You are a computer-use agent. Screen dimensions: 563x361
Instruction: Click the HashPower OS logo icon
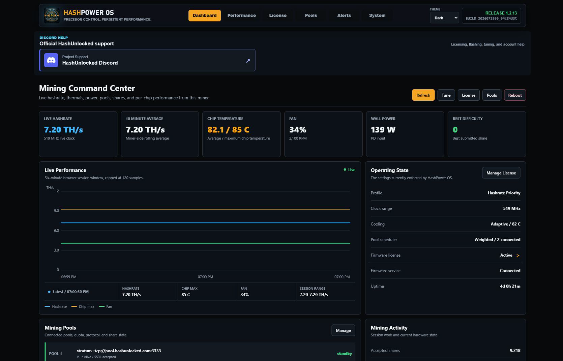point(52,15)
